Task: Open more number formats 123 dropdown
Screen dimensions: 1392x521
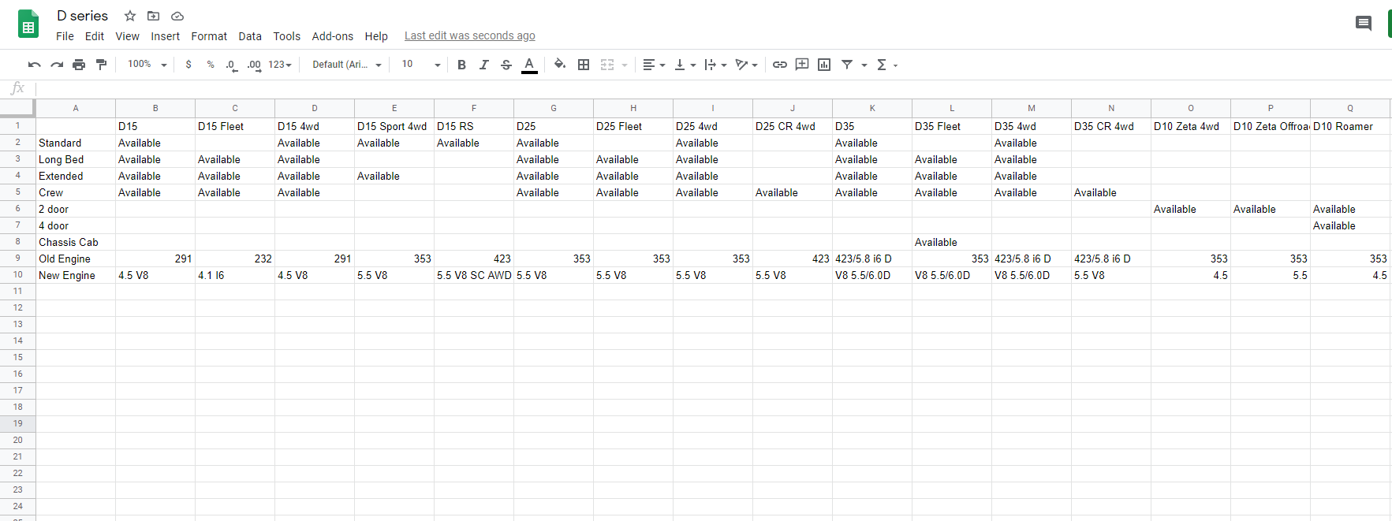Action: 280,65
